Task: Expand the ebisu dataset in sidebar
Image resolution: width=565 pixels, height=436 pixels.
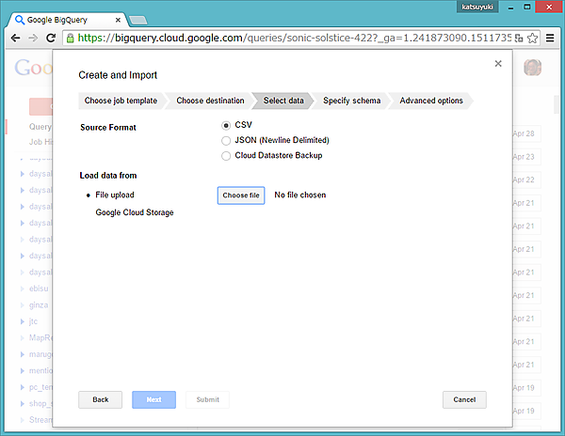Action: pos(22,288)
